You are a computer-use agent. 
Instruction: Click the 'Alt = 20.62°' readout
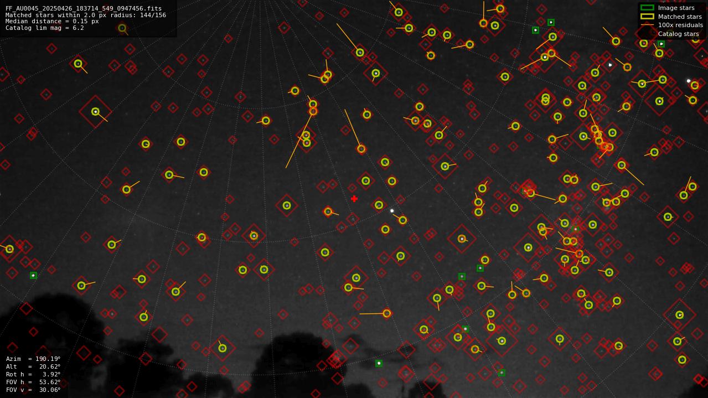coord(33,366)
